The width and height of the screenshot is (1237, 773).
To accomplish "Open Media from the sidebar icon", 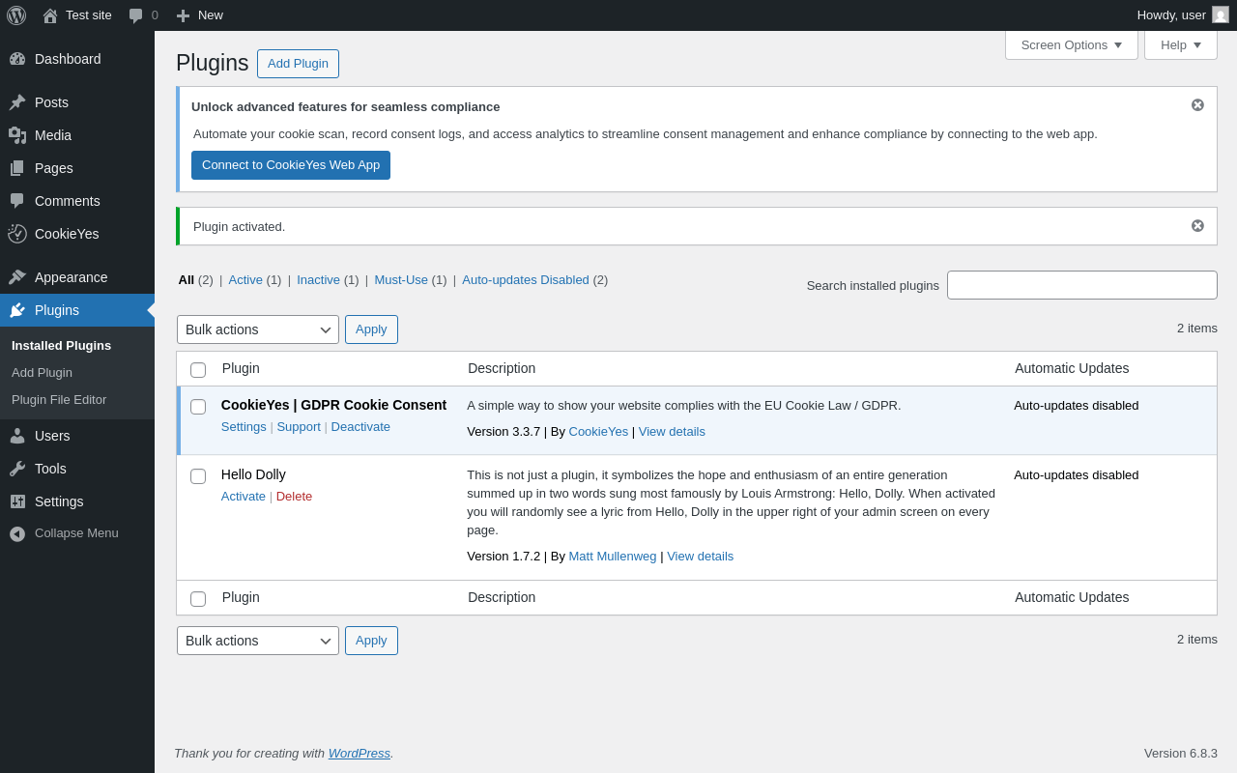I will [17, 135].
